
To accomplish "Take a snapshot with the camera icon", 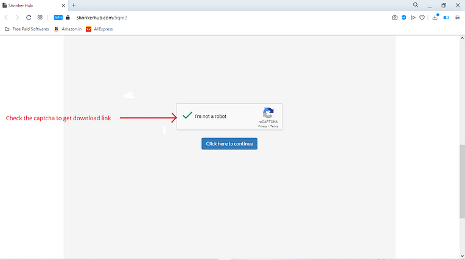I will 394,18.
